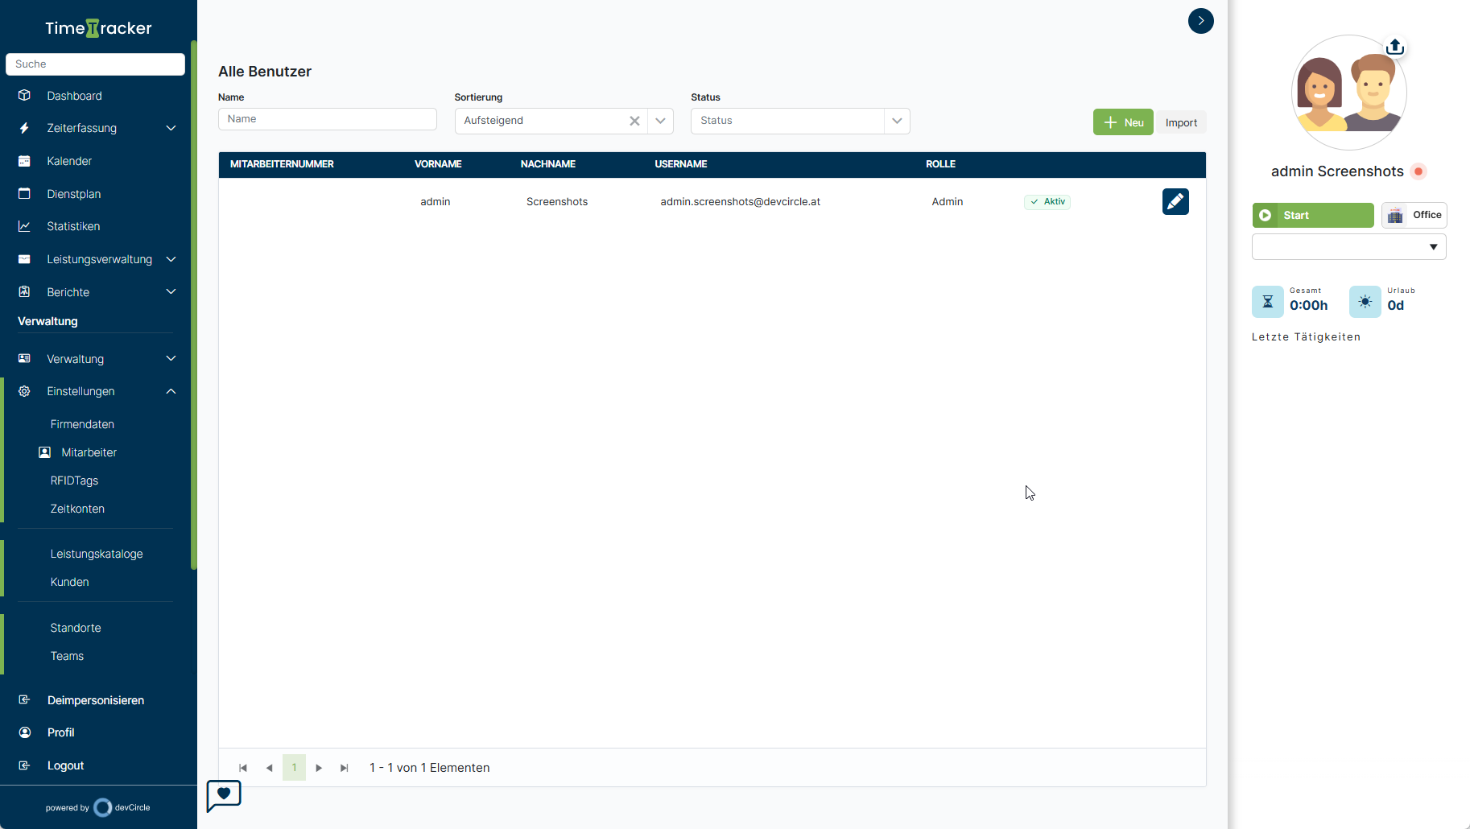
Task: Click the Statistiken chart icon
Action: coord(24,226)
